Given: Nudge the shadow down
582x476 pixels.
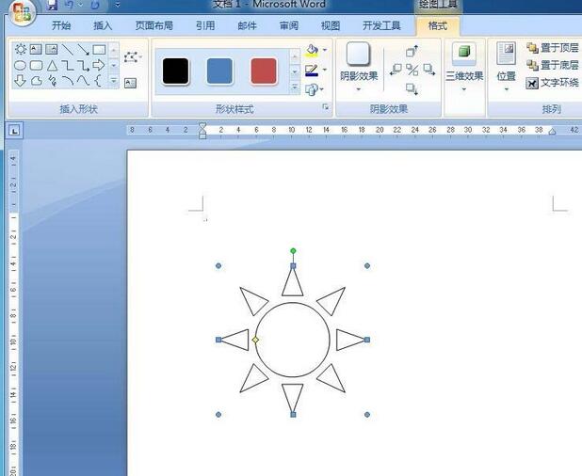Looking at the screenshot, I should tap(412, 89).
